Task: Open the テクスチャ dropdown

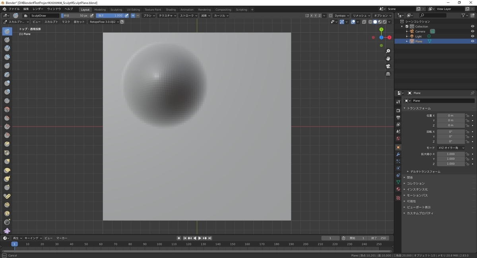Action: [x=167, y=15]
